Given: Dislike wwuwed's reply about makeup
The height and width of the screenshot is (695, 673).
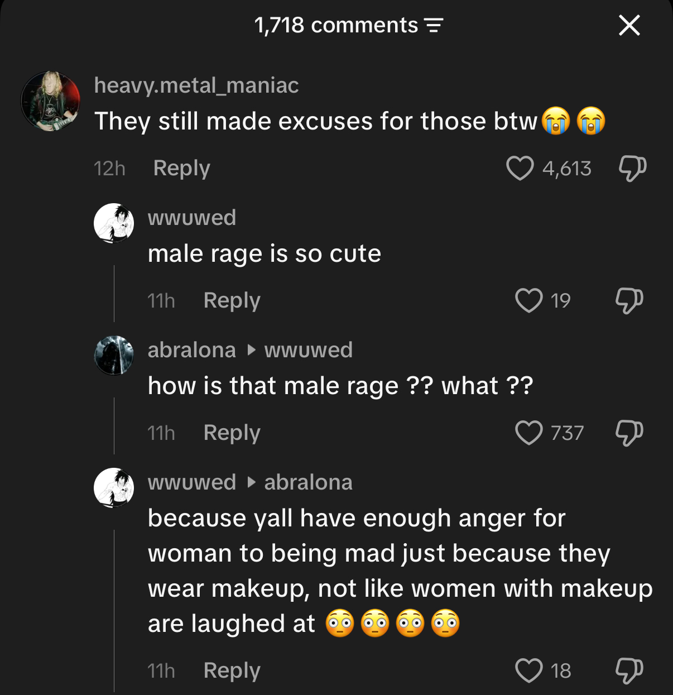Looking at the screenshot, I should [x=629, y=670].
